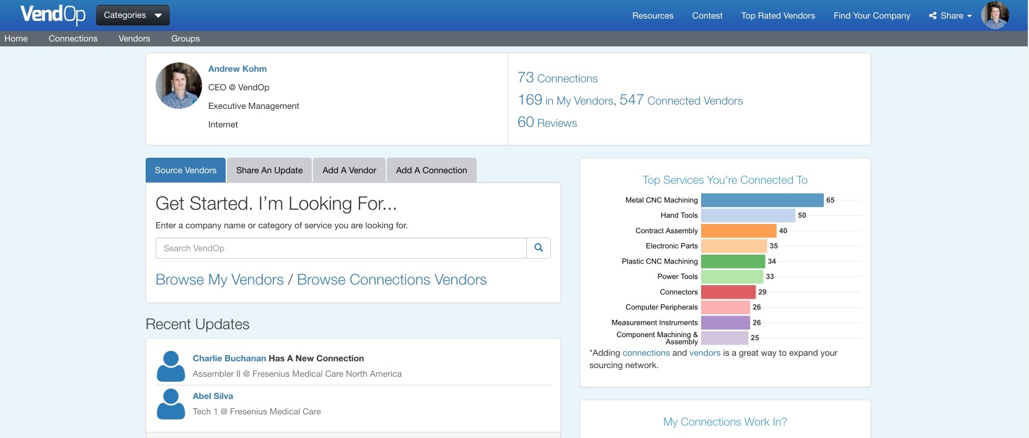Viewport: 1029px width, 438px height.
Task: Open the Categories dropdown
Action: tap(133, 15)
